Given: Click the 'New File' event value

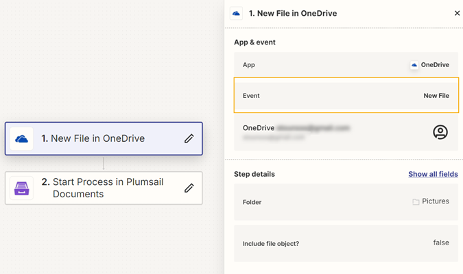Looking at the screenshot, I should click(x=436, y=96).
